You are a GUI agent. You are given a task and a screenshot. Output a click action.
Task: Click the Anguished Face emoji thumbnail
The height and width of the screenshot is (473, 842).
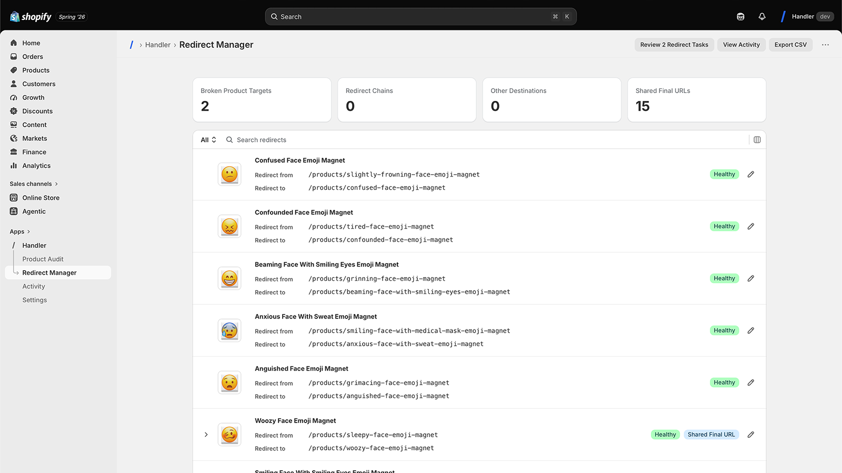[229, 383]
